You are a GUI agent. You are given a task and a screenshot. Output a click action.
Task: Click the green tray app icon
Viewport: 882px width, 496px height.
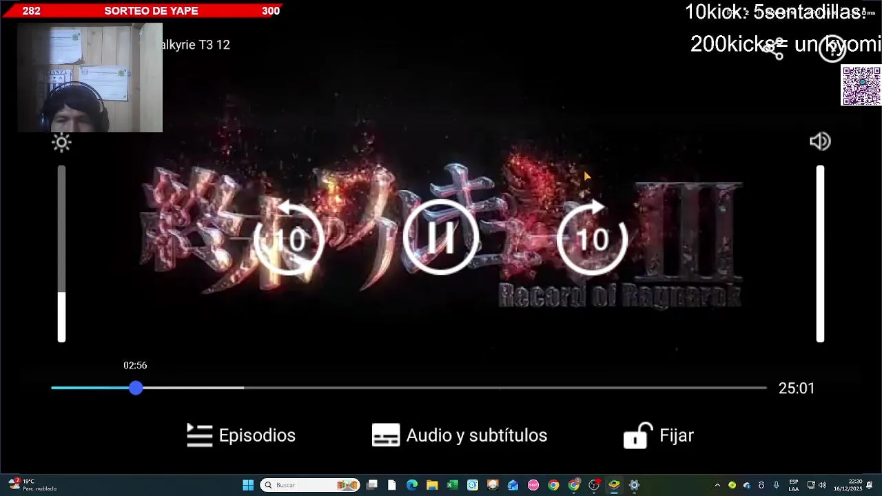coord(732,485)
